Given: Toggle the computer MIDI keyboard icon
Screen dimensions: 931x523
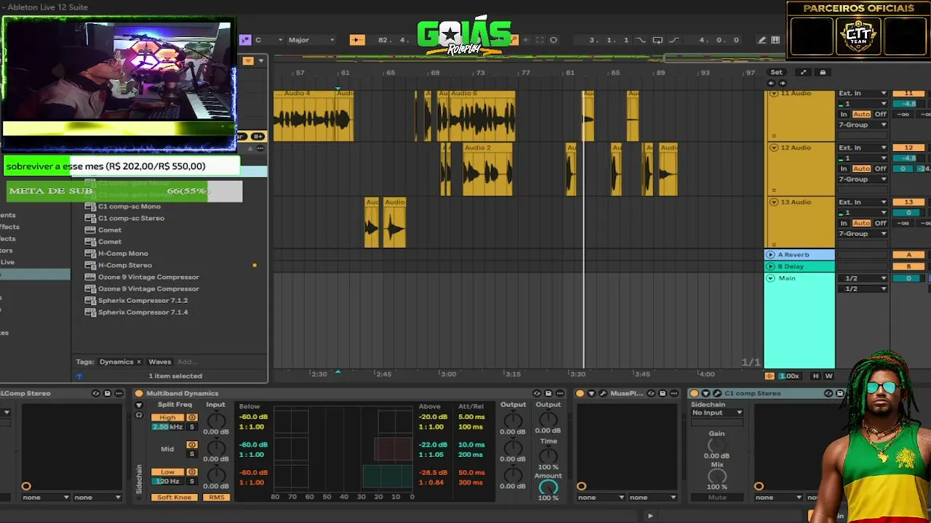Looking at the screenshot, I should pyautogui.click(x=775, y=40).
